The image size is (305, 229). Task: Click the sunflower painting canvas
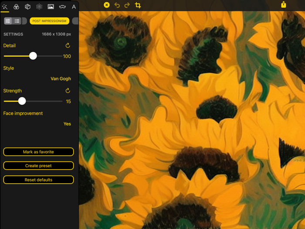[x=192, y=120]
